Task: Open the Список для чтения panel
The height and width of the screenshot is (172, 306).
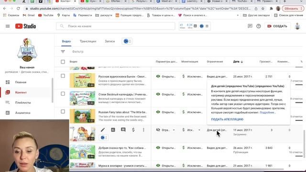Action: pos(289,15)
